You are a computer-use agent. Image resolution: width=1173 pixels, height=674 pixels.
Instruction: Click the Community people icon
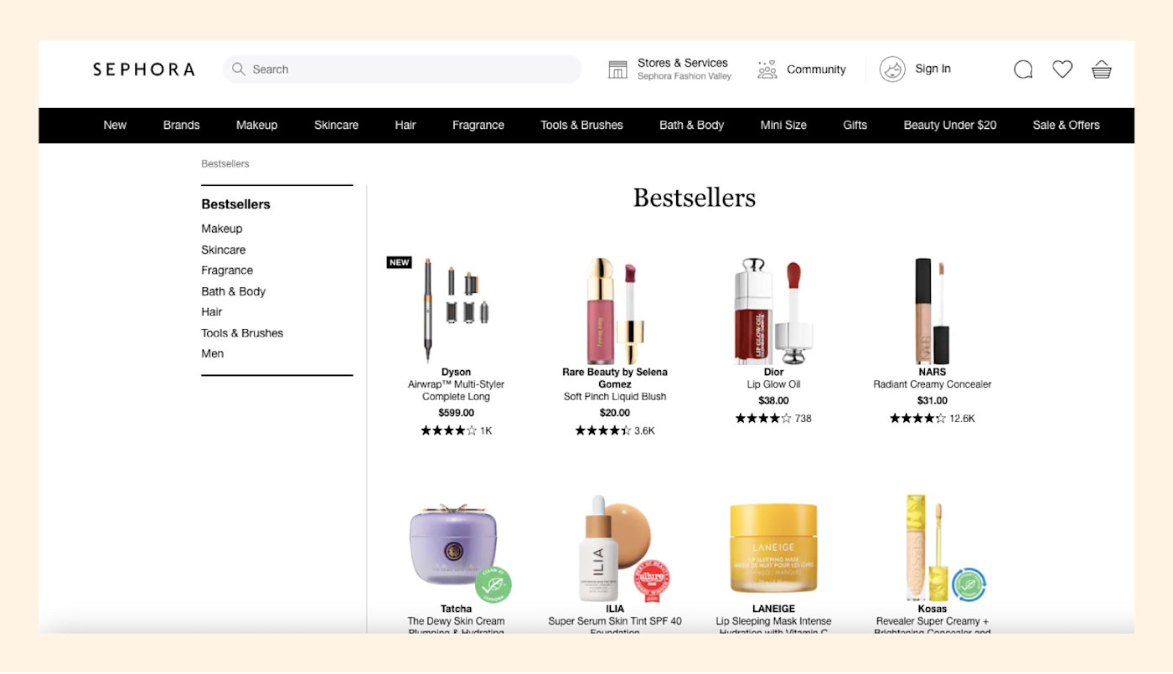[767, 69]
